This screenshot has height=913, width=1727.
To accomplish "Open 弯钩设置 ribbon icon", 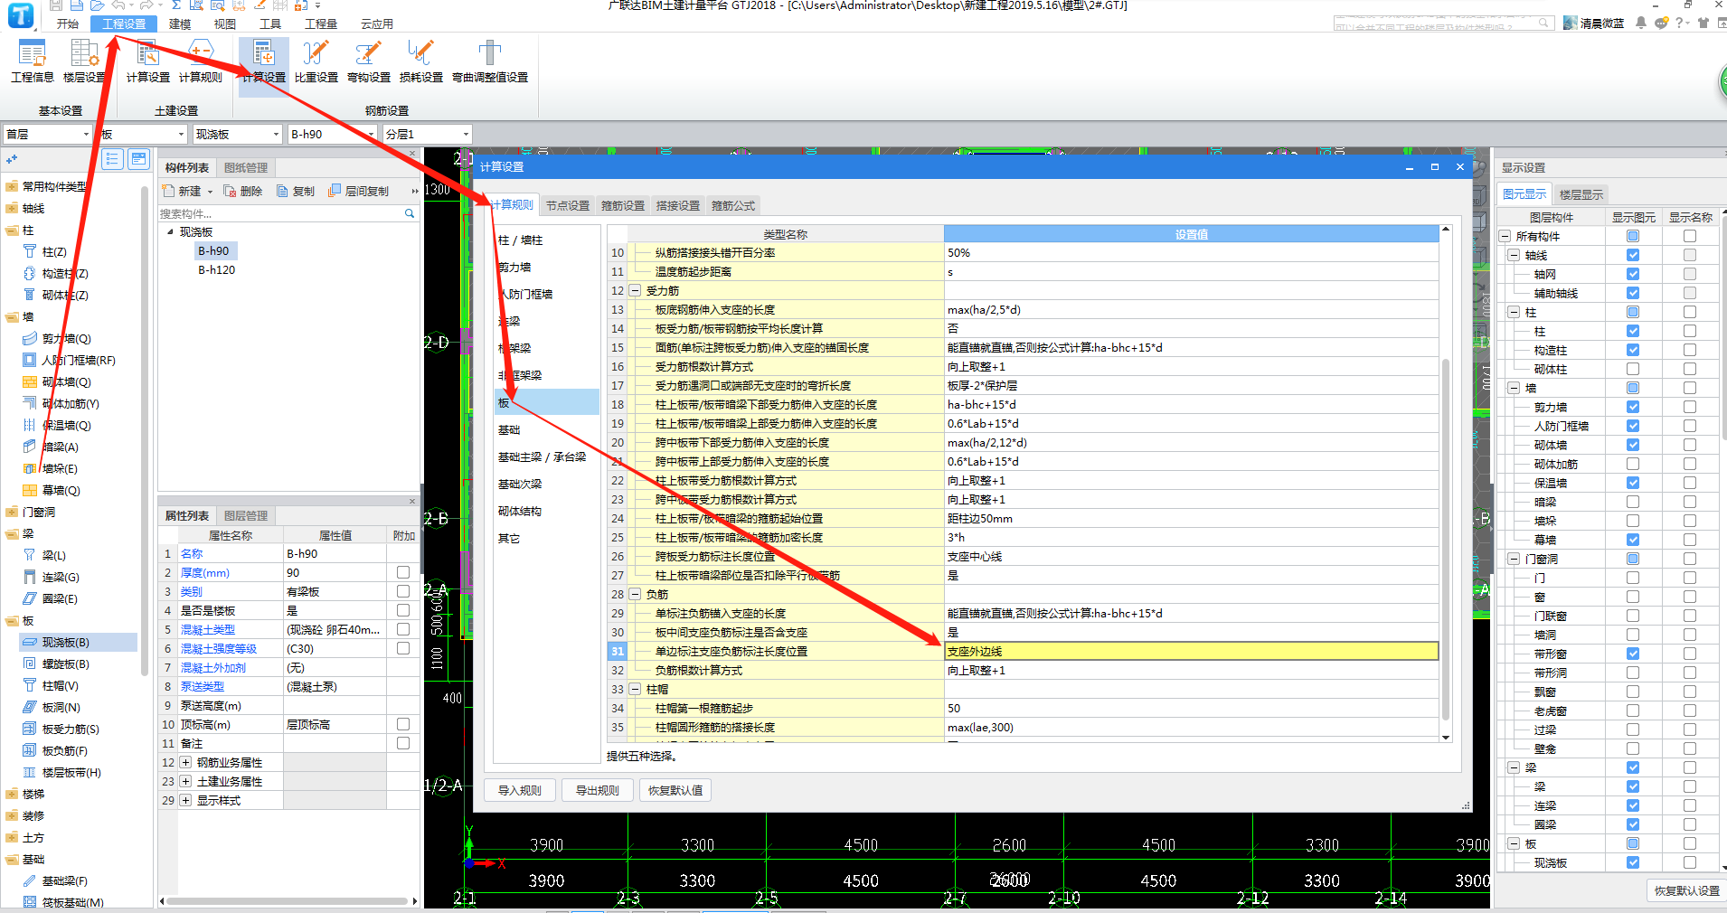I will [x=369, y=61].
